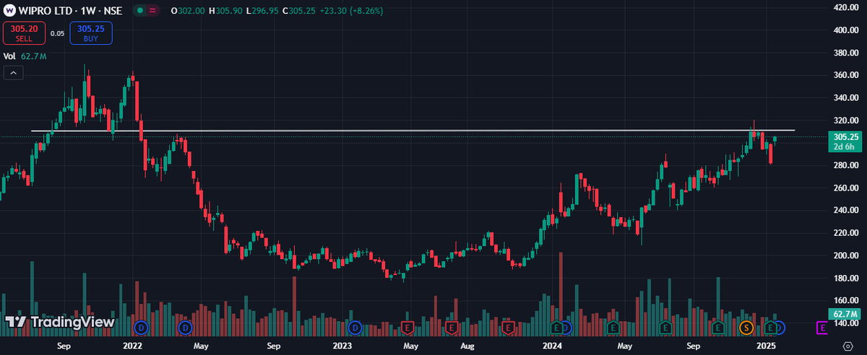Viewport: 867px width, 355px height.
Task: Click the 400.00 price axis label
Action: tap(845, 30)
